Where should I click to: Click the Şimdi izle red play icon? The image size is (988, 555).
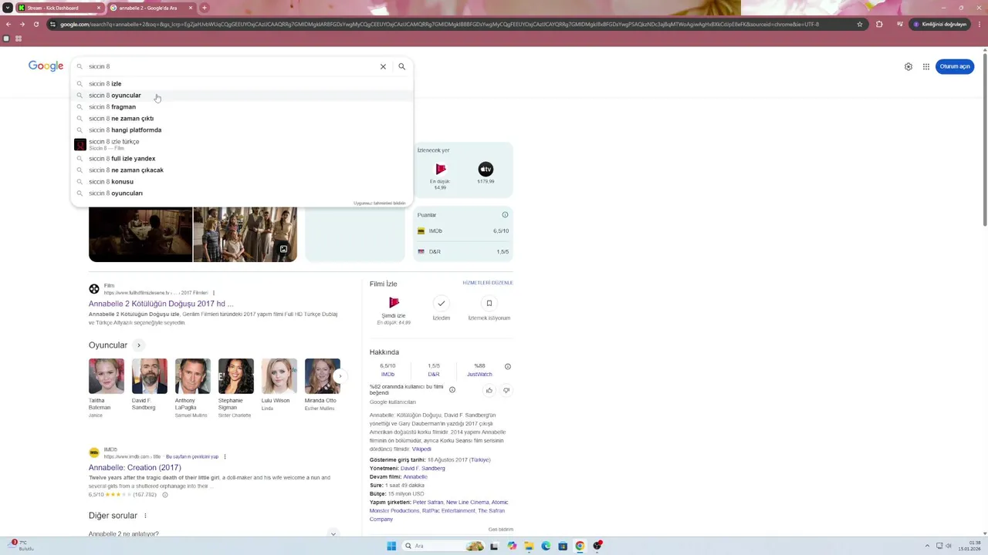click(394, 303)
